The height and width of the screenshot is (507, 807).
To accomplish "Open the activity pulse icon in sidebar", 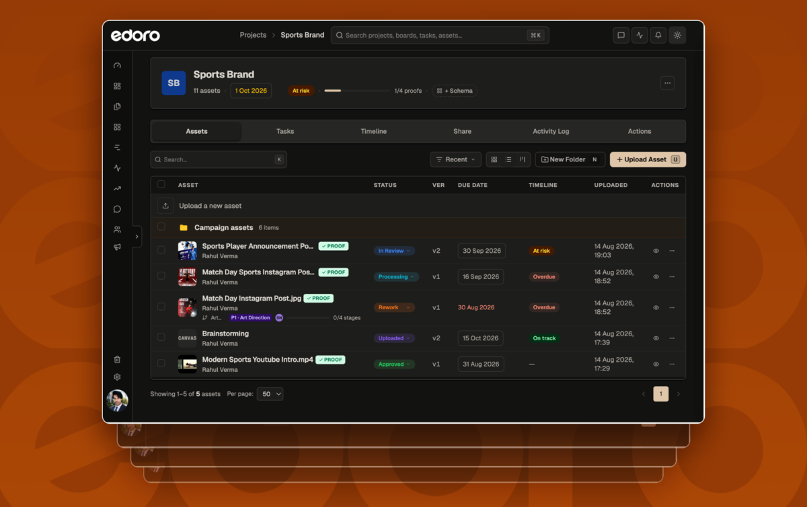I will (117, 168).
